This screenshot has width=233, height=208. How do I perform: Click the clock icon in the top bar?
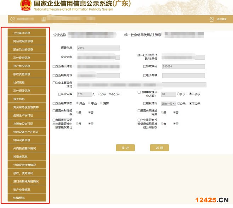(x=13, y=19)
